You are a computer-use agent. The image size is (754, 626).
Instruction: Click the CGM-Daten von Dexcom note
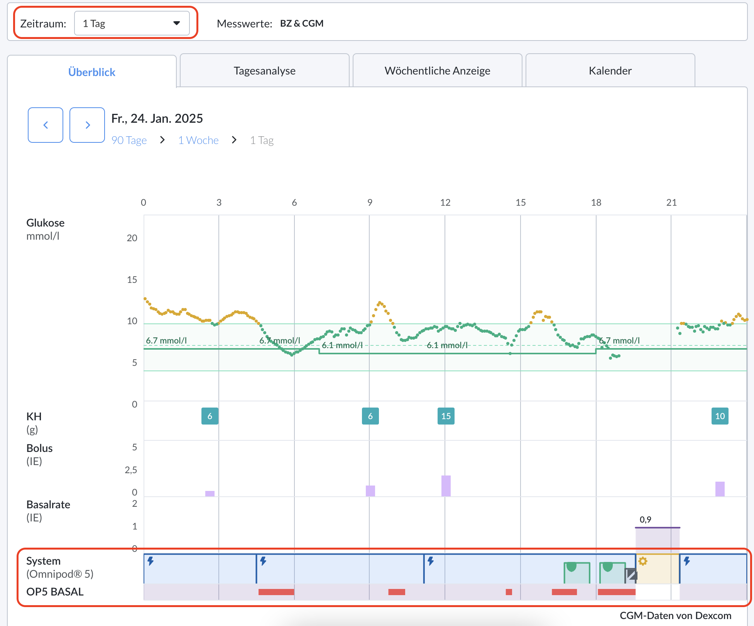pos(676,616)
